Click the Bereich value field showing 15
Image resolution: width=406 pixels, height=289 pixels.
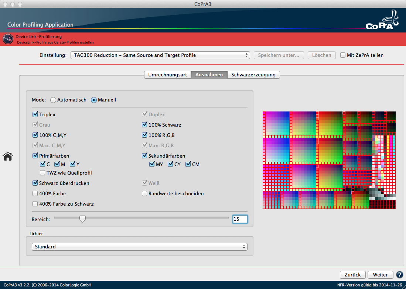point(240,219)
